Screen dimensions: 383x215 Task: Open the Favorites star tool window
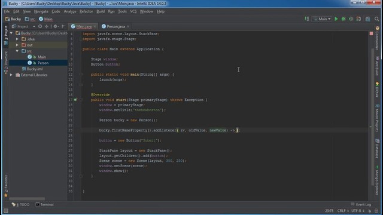pyautogui.click(x=6, y=186)
